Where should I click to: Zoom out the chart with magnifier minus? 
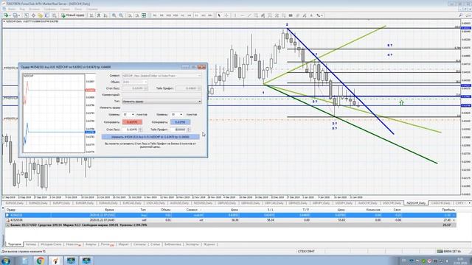121,15
